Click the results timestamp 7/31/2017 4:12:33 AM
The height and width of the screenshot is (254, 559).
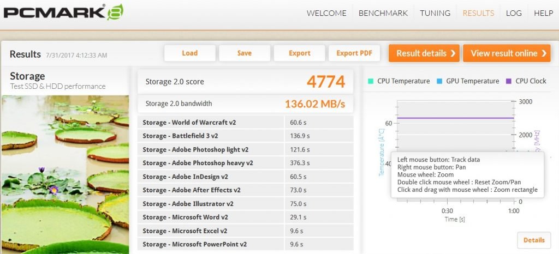76,55
